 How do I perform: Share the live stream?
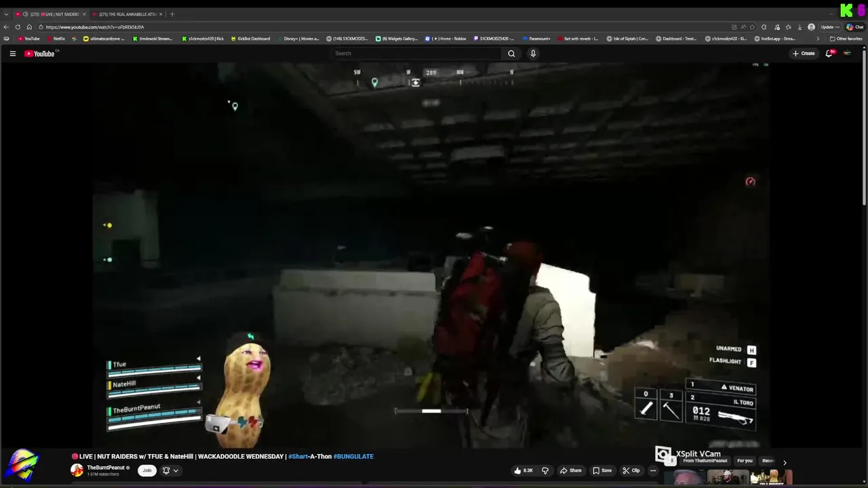coord(570,470)
